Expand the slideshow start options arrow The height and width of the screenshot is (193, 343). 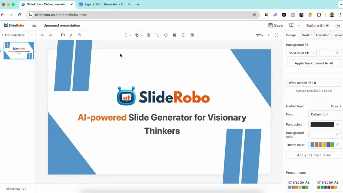299,25
